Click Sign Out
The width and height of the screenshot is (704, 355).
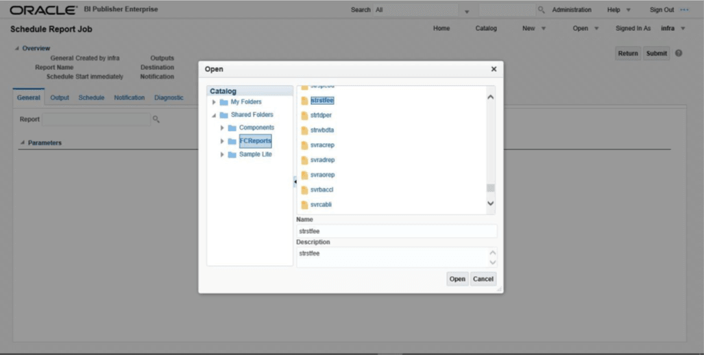coord(661,10)
